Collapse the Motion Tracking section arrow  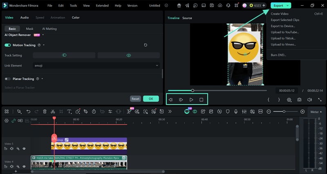[44, 45]
